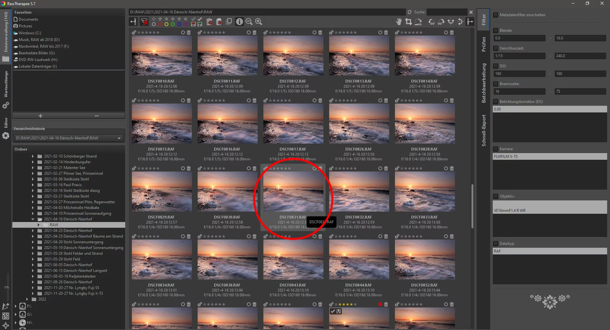Expand the RAW subfolder arrow

point(39,225)
